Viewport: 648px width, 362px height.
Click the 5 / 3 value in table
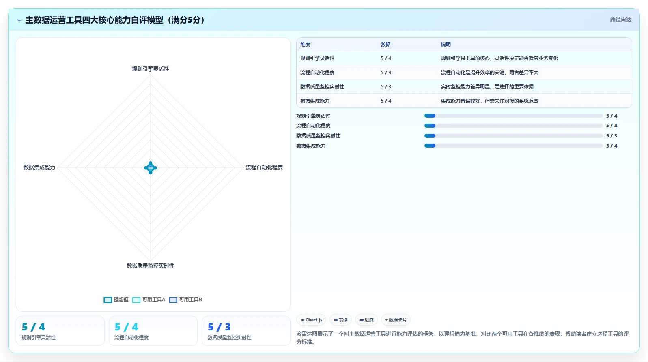386,87
